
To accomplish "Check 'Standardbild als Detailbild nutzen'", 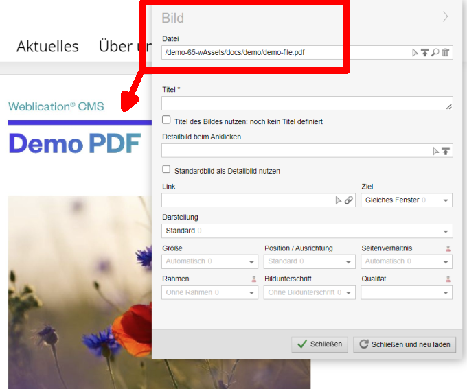I will (166, 169).
